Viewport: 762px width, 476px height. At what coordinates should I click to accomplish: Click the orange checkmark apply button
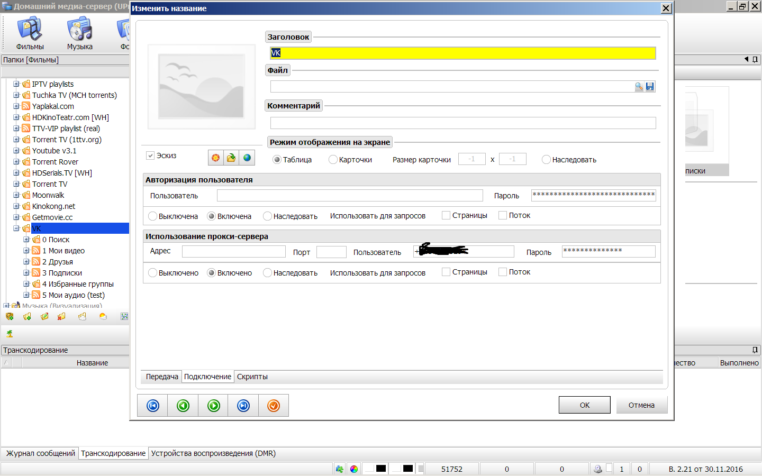pyautogui.click(x=274, y=406)
